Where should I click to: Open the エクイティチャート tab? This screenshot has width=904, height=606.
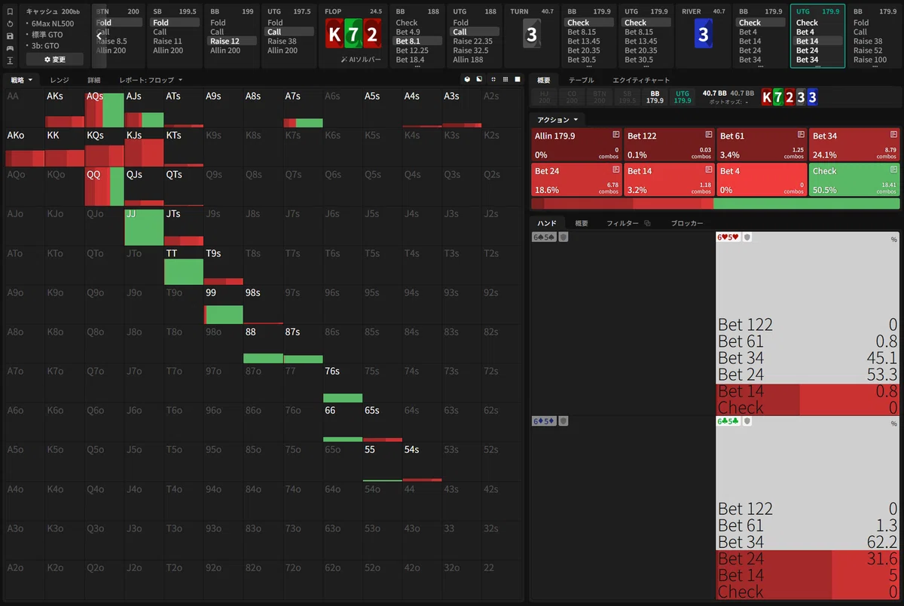pyautogui.click(x=640, y=80)
